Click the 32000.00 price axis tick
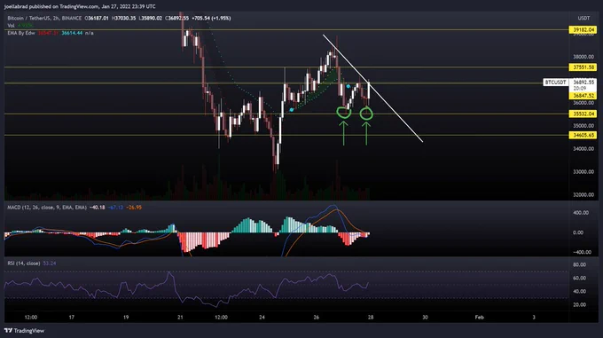 (x=583, y=194)
